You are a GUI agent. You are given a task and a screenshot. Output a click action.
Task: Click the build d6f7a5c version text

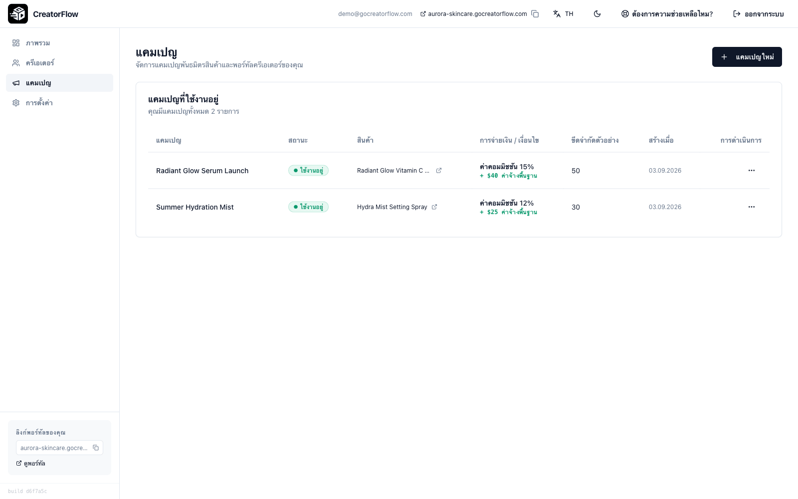click(27, 492)
